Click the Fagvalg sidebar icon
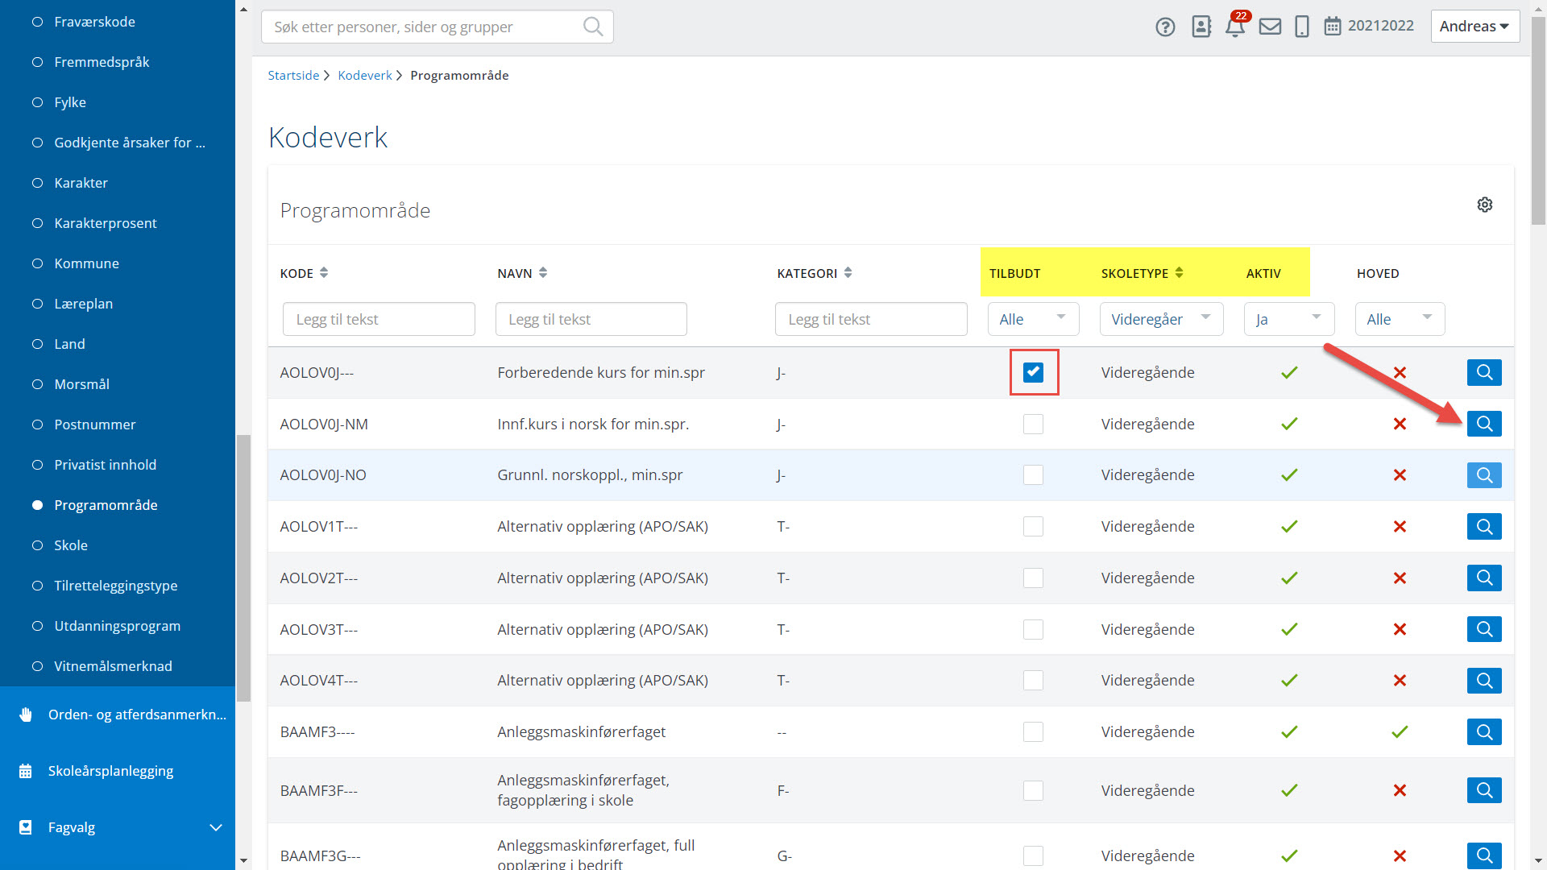Viewport: 1547px width, 870px height. tap(26, 827)
